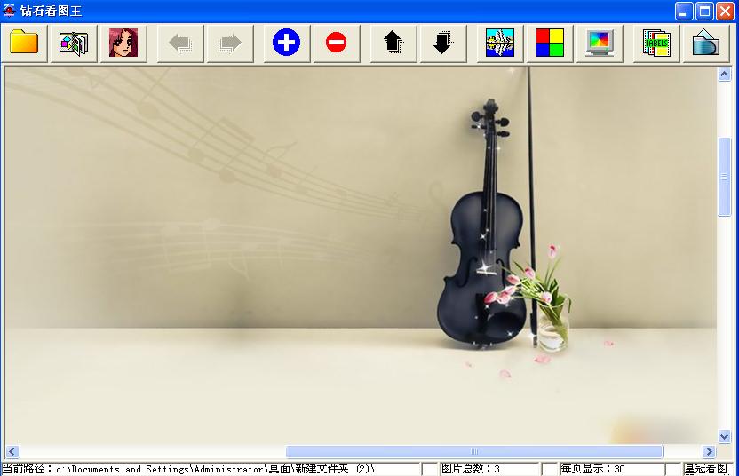Zoom out with the red minus icon
739x476 pixels.
[337, 43]
